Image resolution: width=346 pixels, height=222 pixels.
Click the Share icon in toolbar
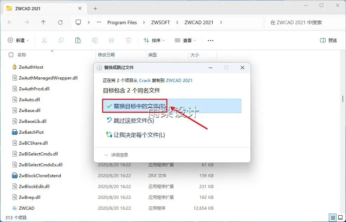point(112,40)
